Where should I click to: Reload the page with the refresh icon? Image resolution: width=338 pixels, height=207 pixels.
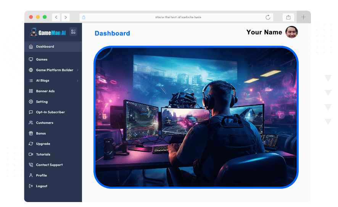[268, 17]
